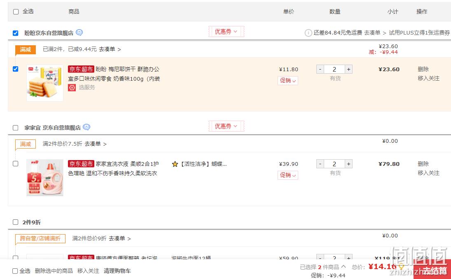The width and height of the screenshot is (451, 279).
Task: Tick the bottom bar 全选 checkbox
Action: point(15,271)
